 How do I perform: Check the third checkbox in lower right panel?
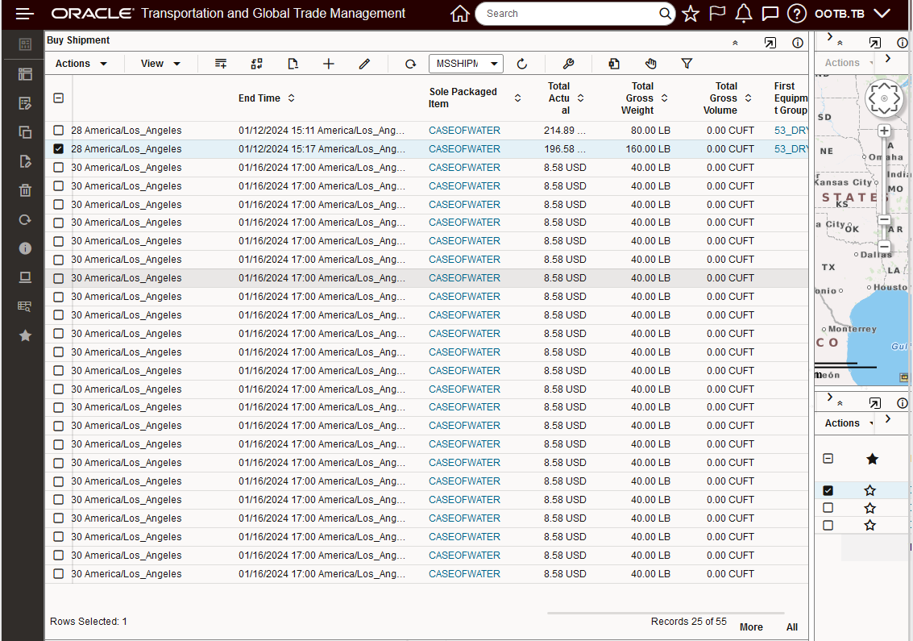pyautogui.click(x=828, y=525)
